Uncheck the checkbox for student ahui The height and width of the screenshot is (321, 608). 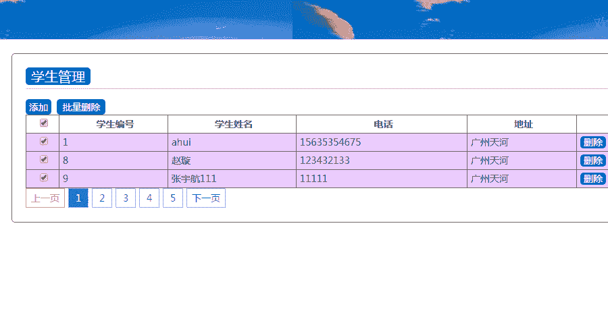tap(44, 142)
